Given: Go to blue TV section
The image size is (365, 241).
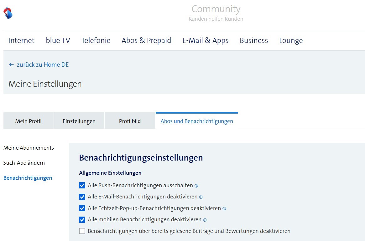Looking at the screenshot, I should pyautogui.click(x=58, y=40).
